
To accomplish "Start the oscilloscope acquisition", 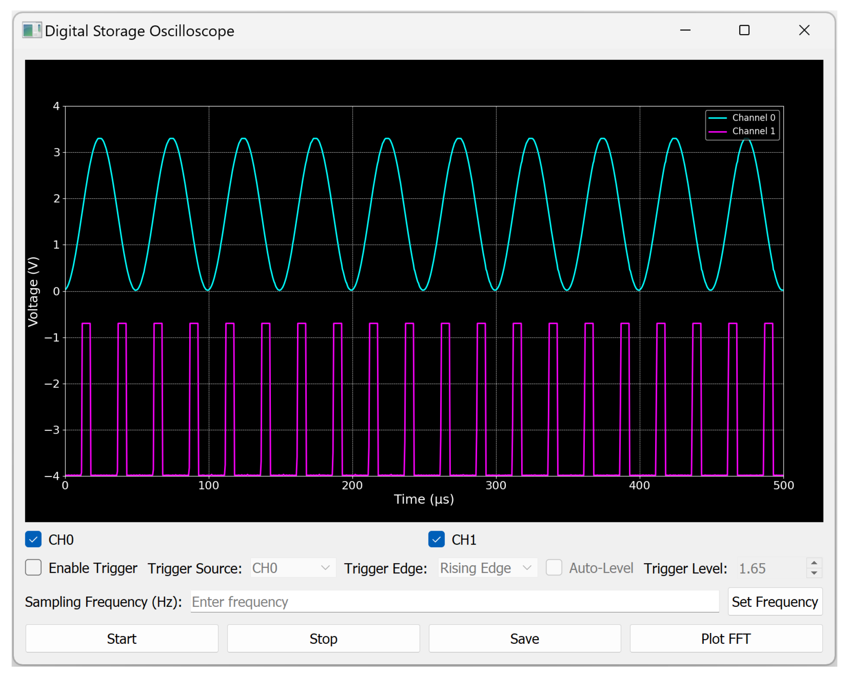I will [x=121, y=638].
